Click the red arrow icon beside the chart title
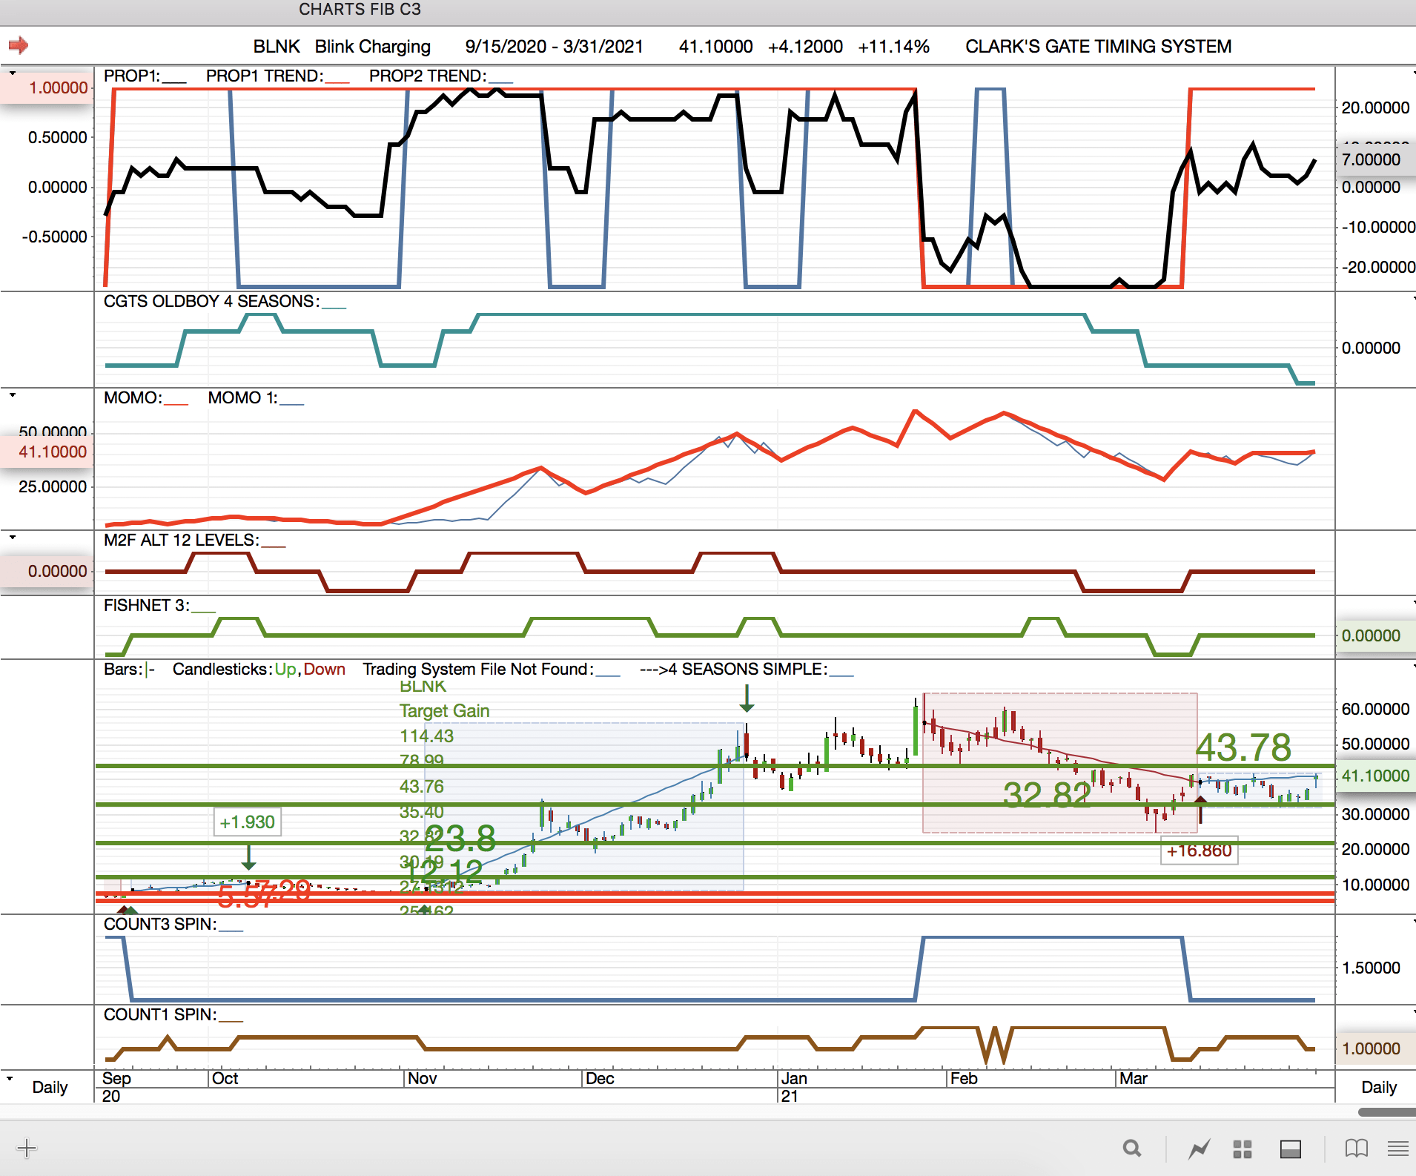The image size is (1416, 1176). [19, 45]
